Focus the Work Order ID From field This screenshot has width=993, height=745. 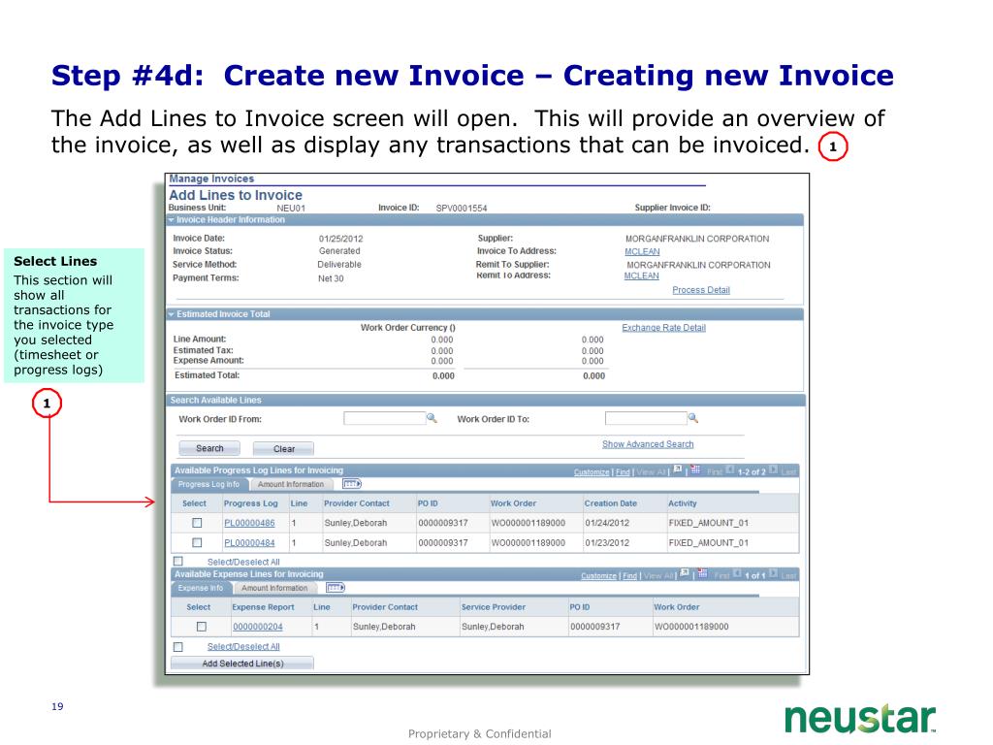(x=384, y=418)
